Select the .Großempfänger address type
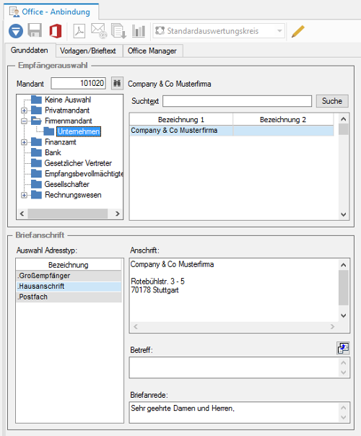This screenshot has height=436, width=361. click(69, 276)
